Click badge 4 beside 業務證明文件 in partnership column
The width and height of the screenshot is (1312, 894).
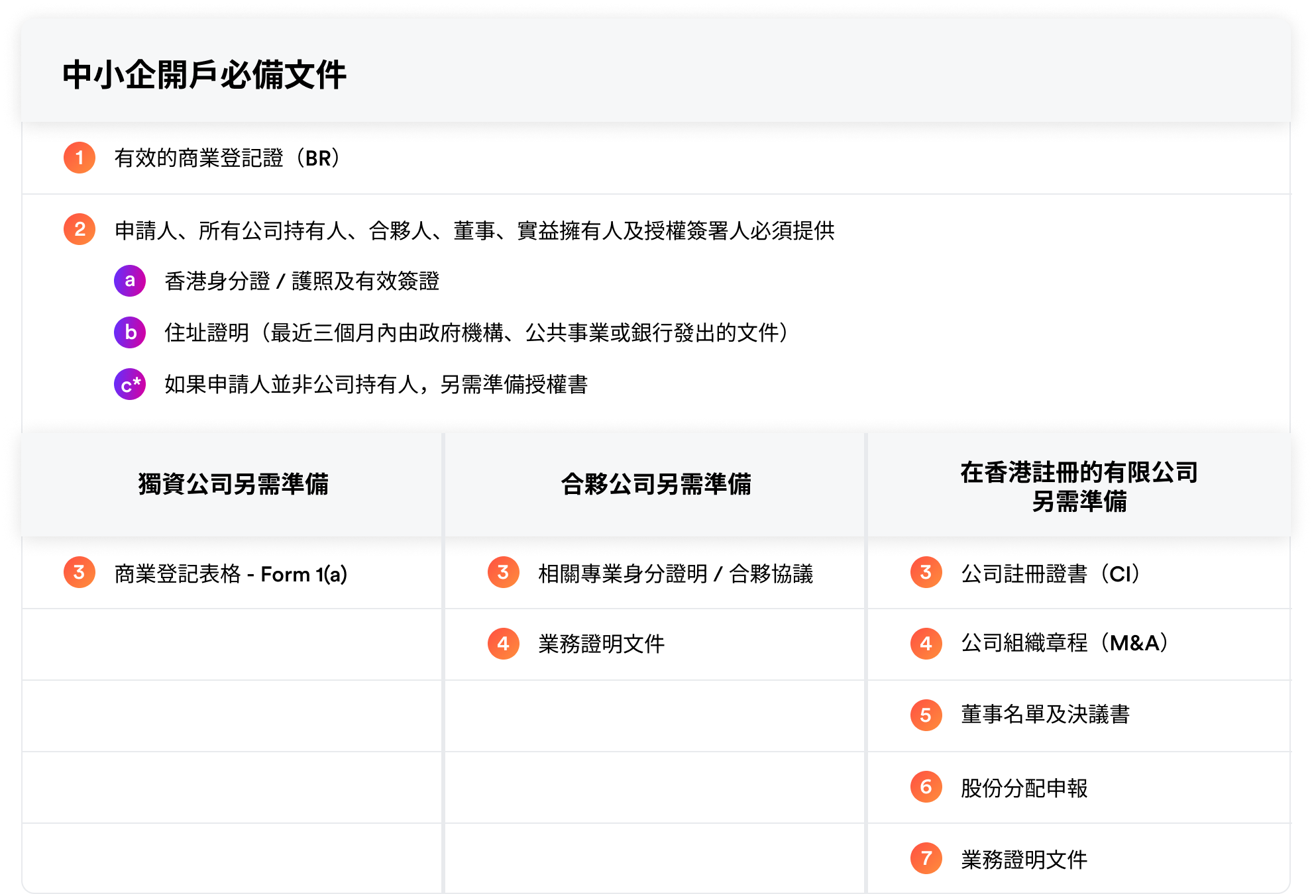pos(503,644)
